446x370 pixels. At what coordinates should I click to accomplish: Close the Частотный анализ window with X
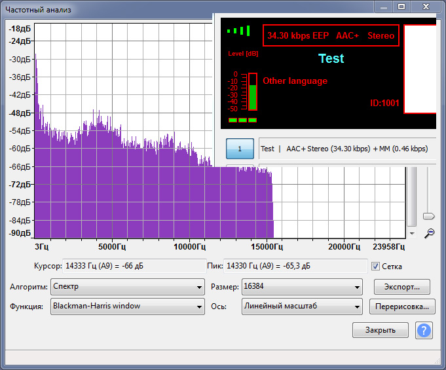click(x=426, y=7)
